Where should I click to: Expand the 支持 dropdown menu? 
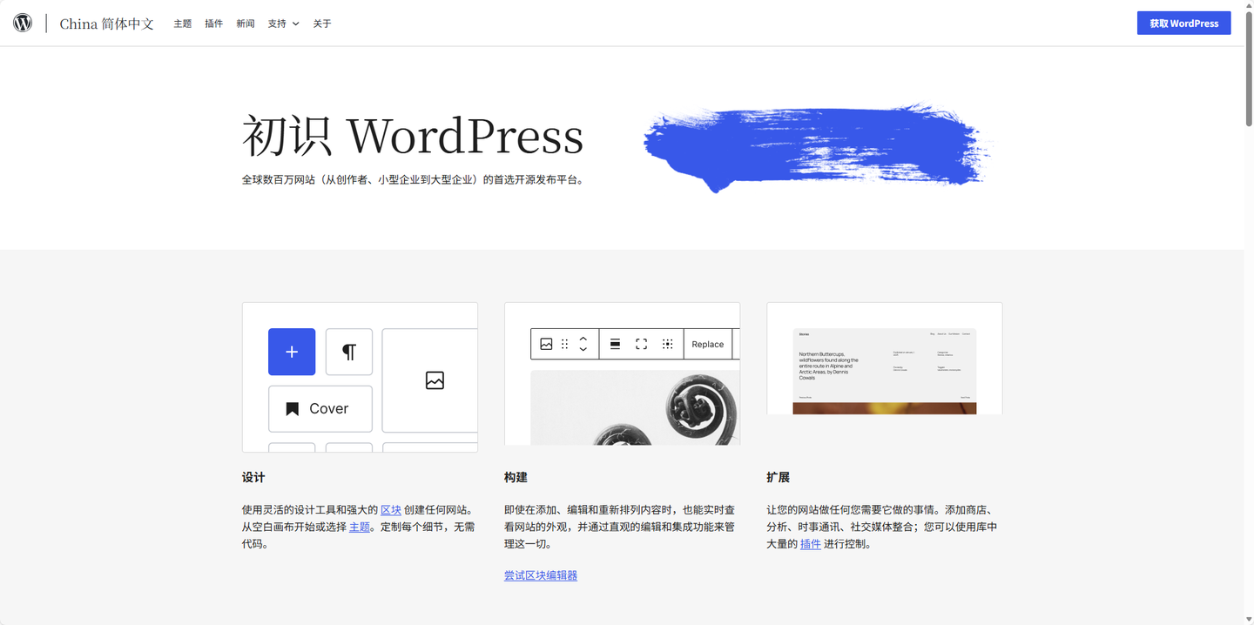click(x=283, y=24)
